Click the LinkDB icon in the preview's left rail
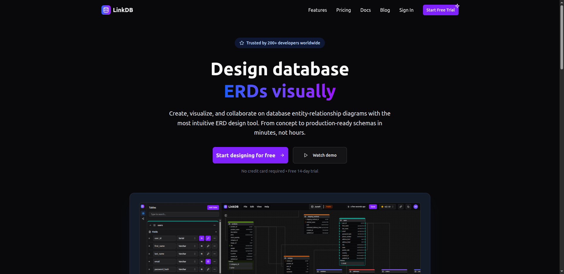Image resolution: width=564 pixels, height=274 pixels. click(142, 206)
